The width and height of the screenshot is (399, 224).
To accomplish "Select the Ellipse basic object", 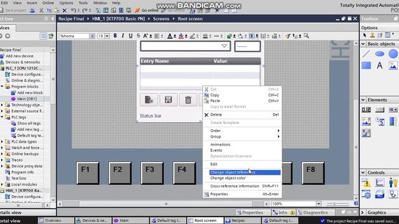I will coord(380,54).
